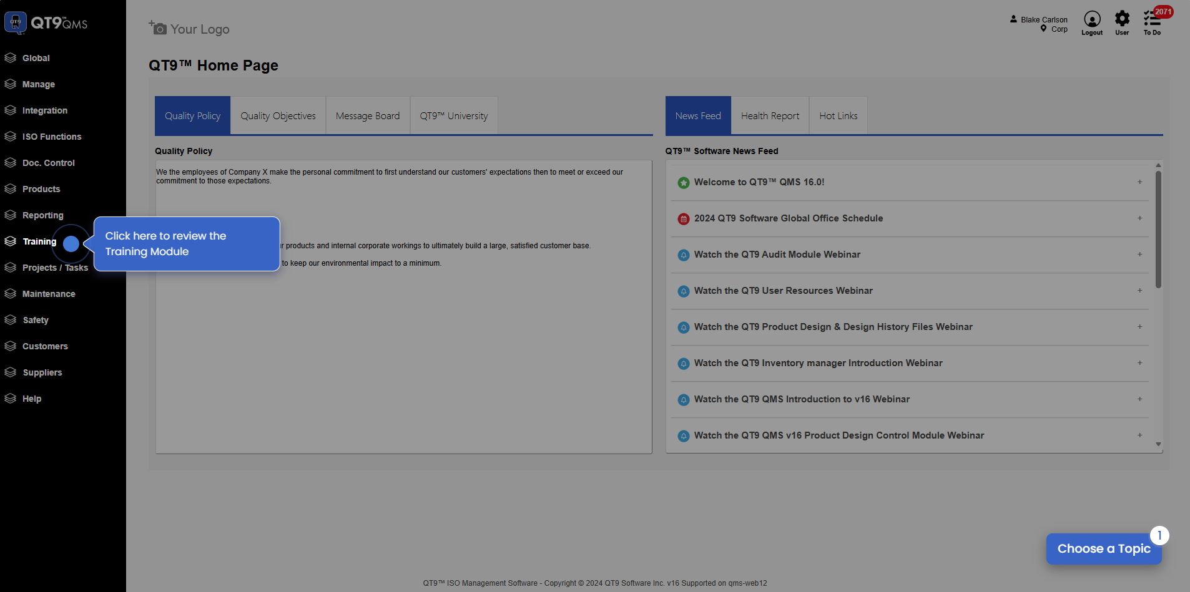The width and height of the screenshot is (1190, 592).
Task: Open the Training module
Action: tap(39, 241)
